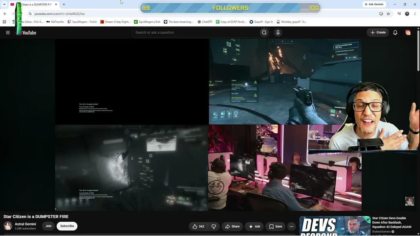Open Chrome apps grid in bookmarks bar
Screen dimensions: 420x236
coord(4,22)
